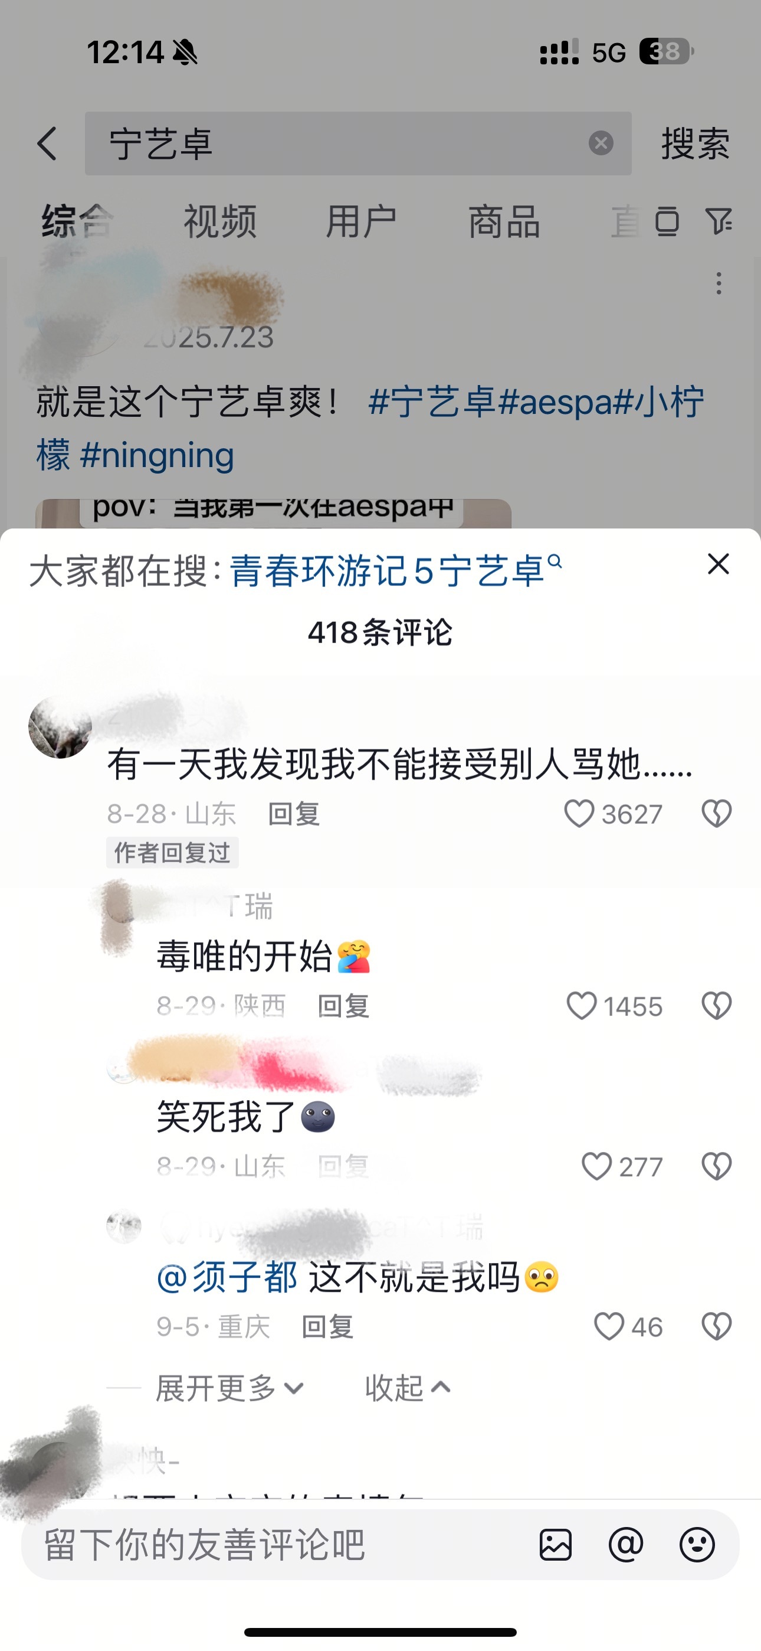Screen dimensions: 761x1651
Task: Like the comment with 3627 likes
Action: (x=579, y=813)
